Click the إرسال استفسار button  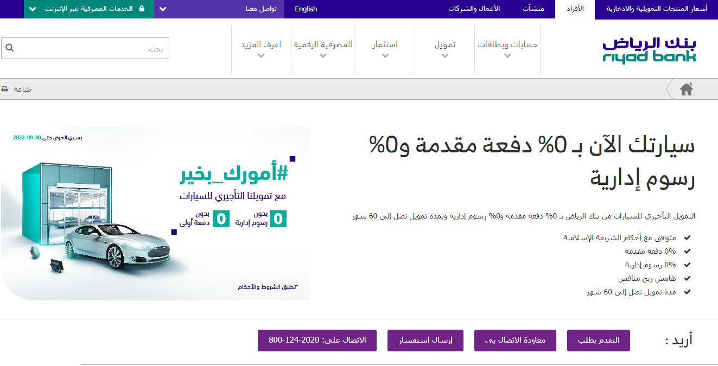(425, 341)
